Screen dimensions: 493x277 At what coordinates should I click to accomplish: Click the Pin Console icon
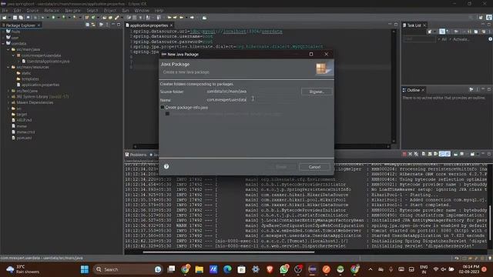455,154
